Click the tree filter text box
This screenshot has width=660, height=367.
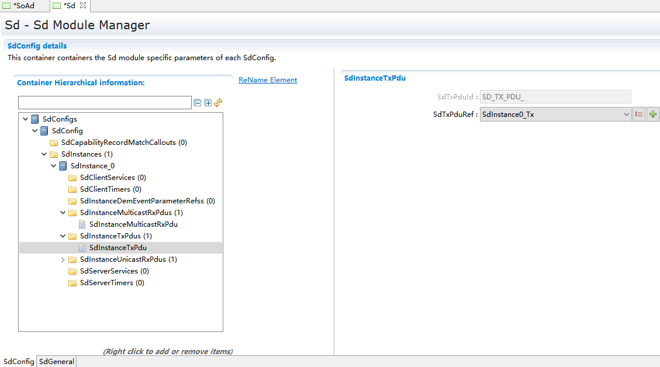coord(105,103)
